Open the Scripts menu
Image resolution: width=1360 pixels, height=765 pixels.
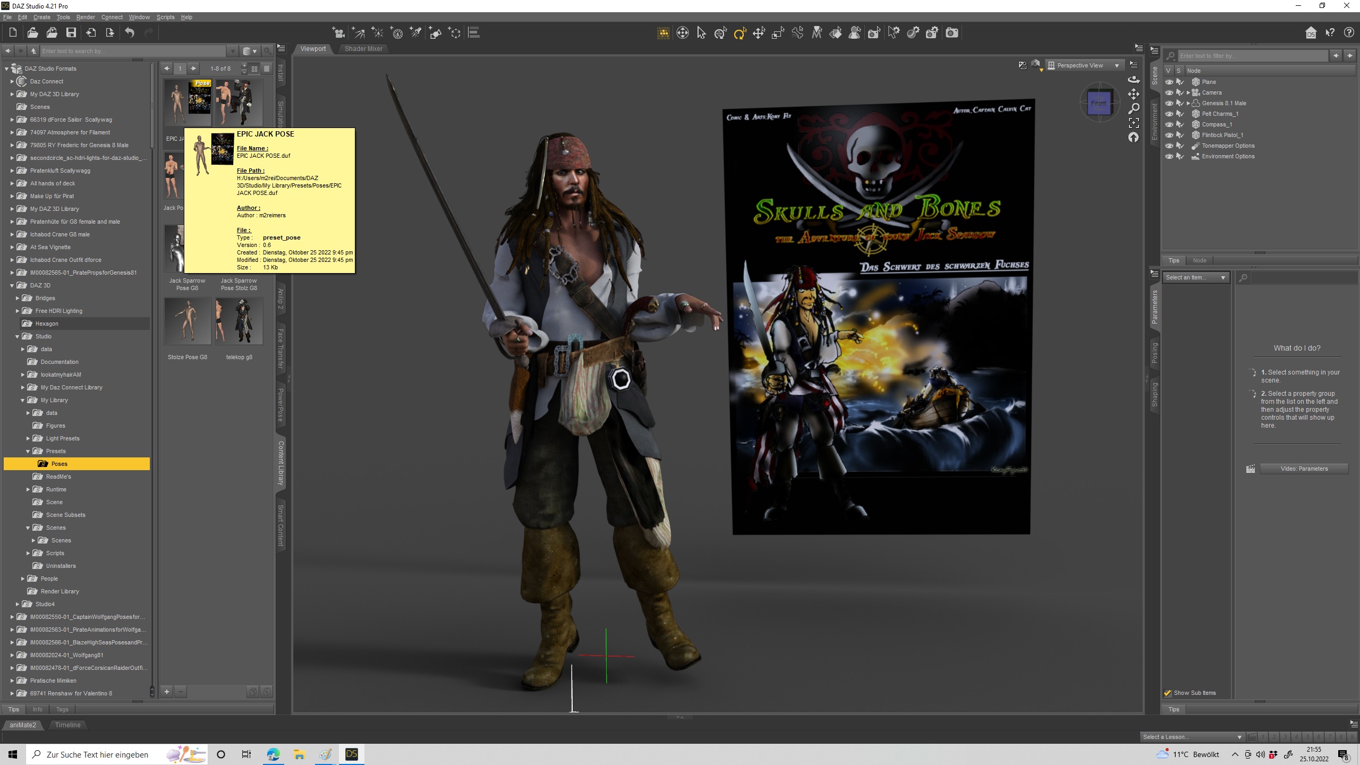click(165, 17)
